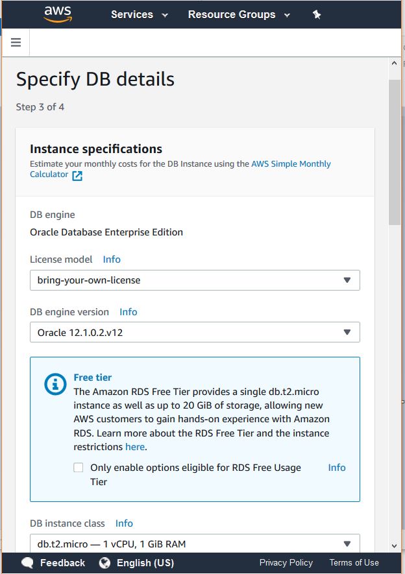Click the 'here' link about instance restrictions
This screenshot has width=405, height=574.
tap(135, 447)
